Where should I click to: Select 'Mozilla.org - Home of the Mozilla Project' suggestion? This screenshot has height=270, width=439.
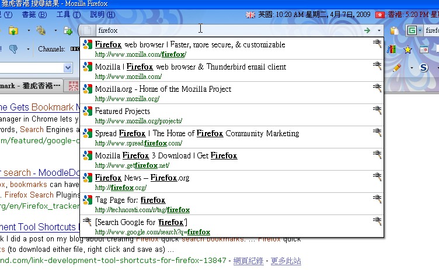click(x=232, y=93)
